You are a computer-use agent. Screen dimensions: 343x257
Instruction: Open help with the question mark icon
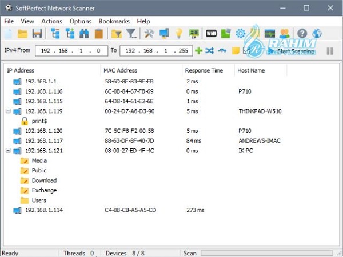click(302, 34)
